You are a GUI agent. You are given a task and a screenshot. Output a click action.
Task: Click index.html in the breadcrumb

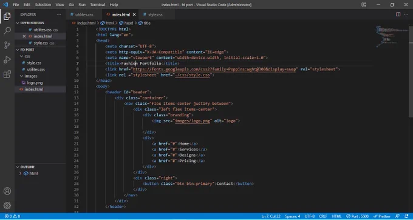click(84, 23)
